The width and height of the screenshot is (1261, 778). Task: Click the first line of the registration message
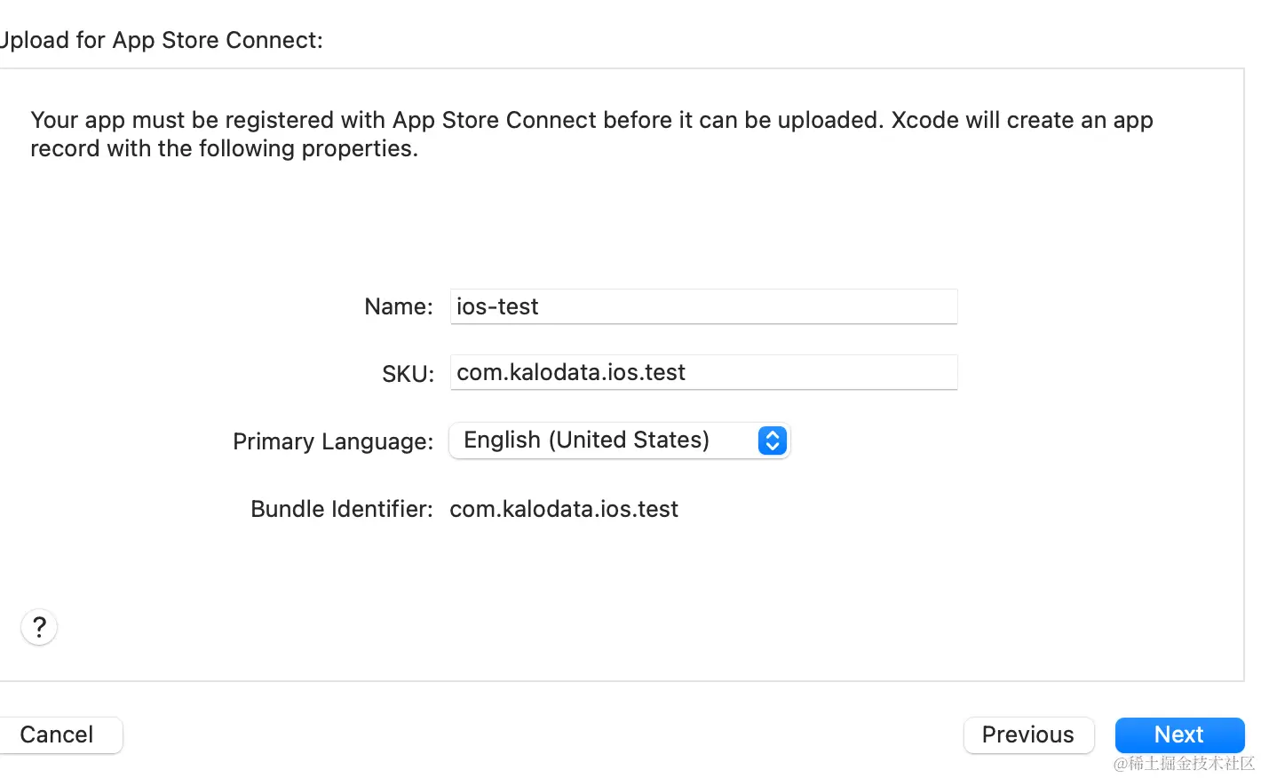coord(591,120)
